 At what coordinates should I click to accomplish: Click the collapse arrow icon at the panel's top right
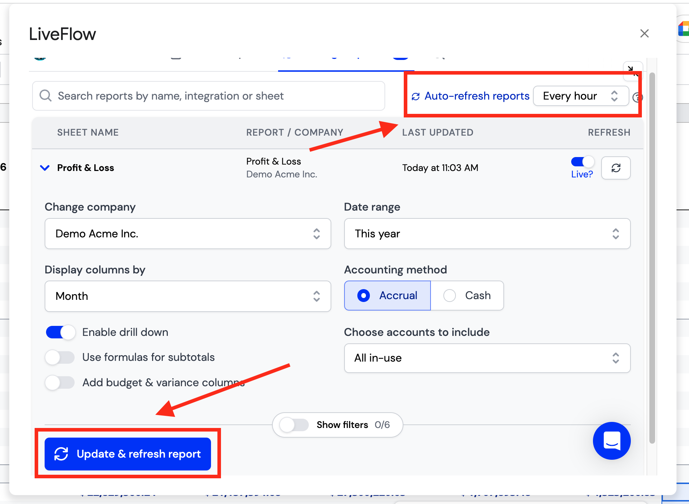633,70
